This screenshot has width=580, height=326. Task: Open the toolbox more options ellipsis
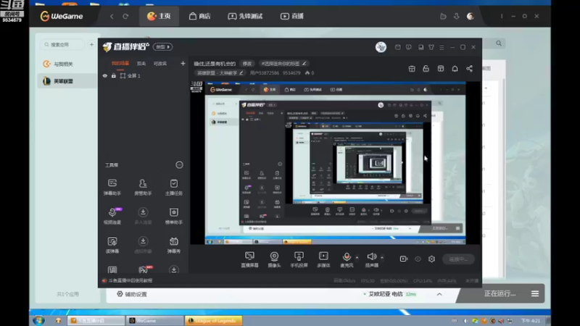click(x=179, y=165)
